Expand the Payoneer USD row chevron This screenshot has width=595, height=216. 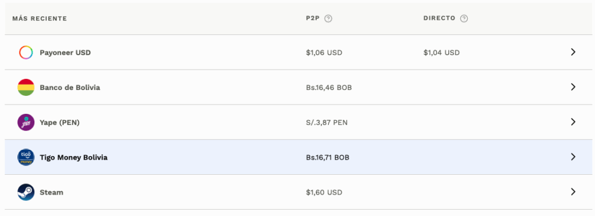573,52
